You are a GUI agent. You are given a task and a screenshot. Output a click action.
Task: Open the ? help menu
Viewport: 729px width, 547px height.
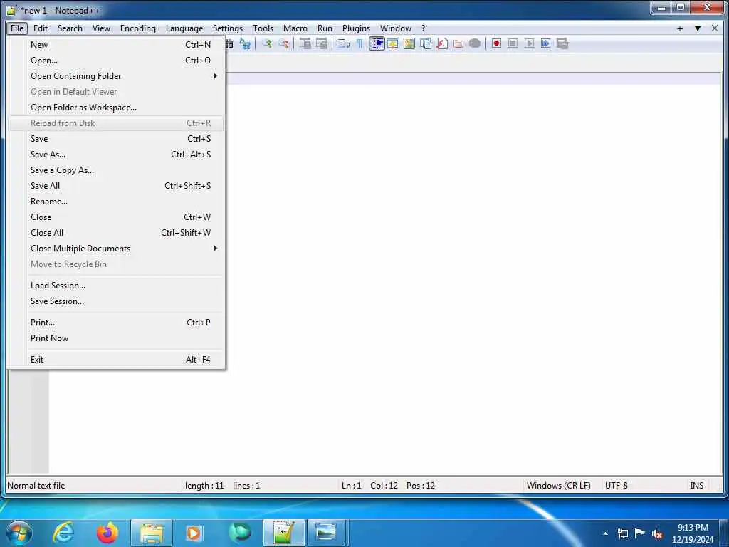[x=423, y=28]
